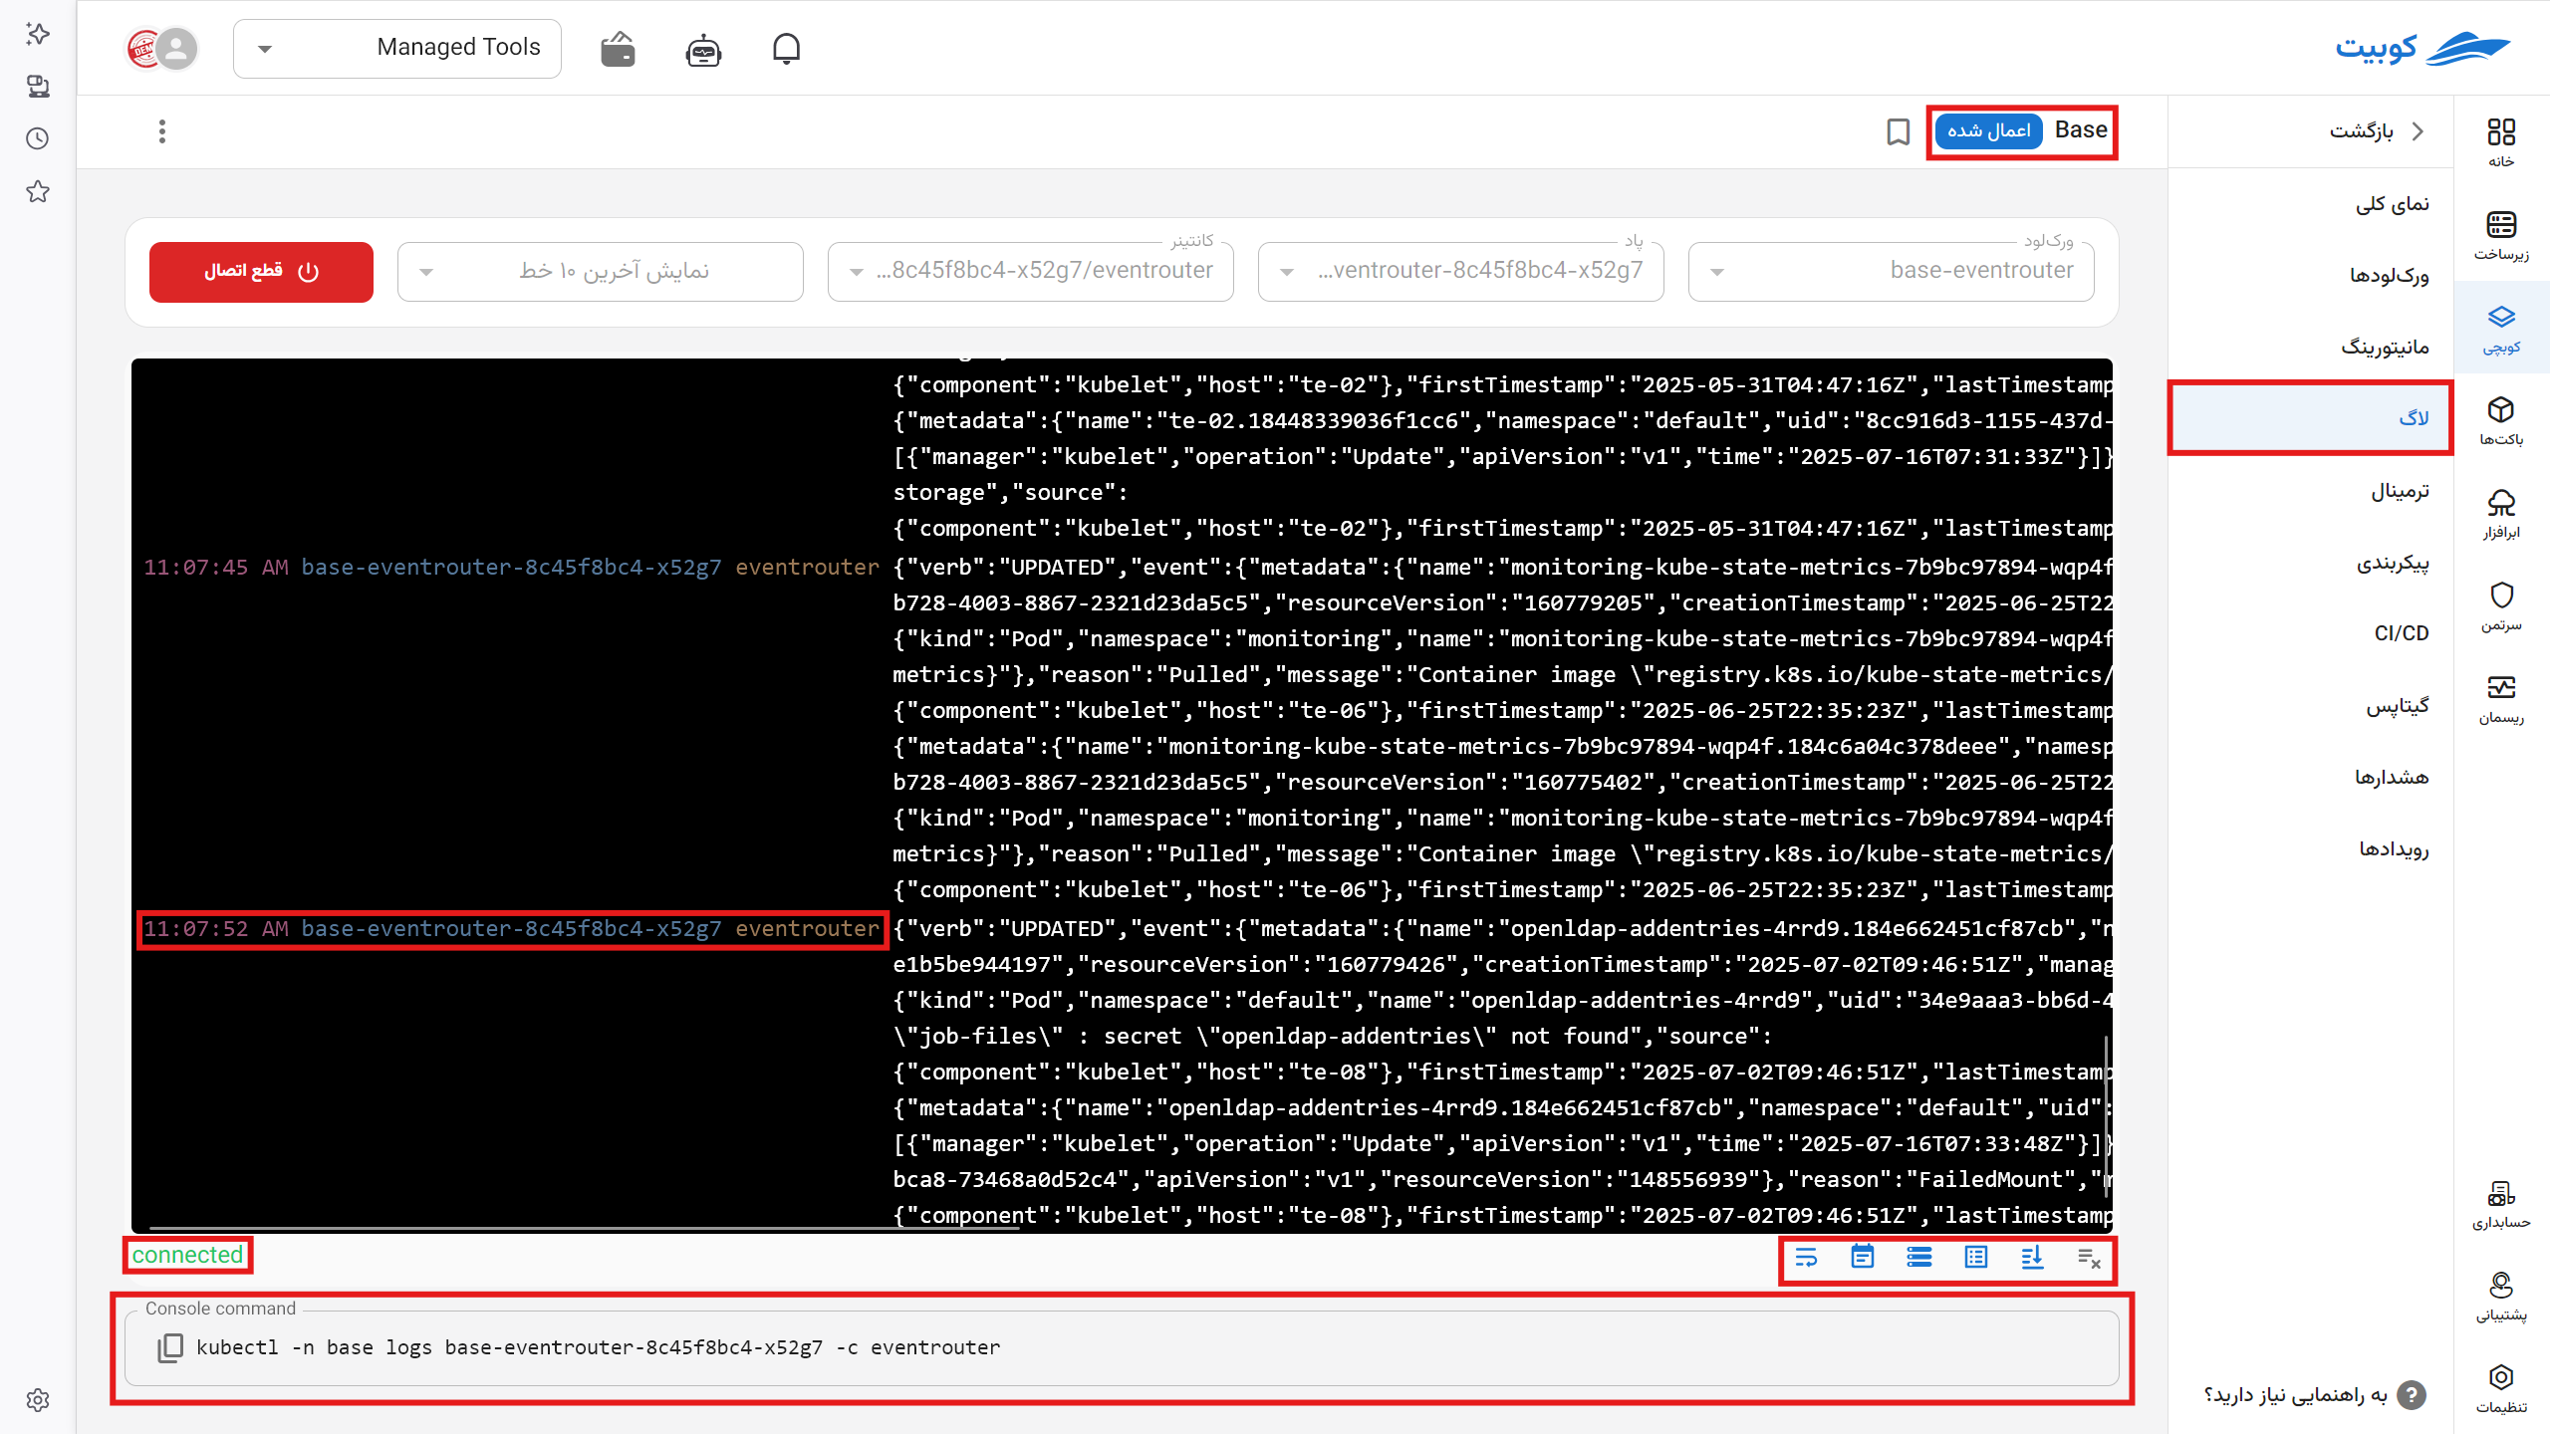The height and width of the screenshot is (1434, 2550).
Task: Toggle container list view icon
Action: point(1975,1258)
